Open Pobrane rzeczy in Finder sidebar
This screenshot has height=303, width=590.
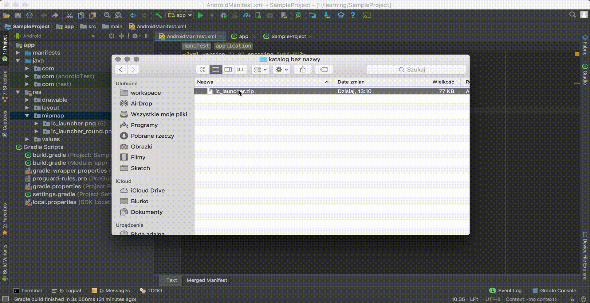[x=147, y=136]
